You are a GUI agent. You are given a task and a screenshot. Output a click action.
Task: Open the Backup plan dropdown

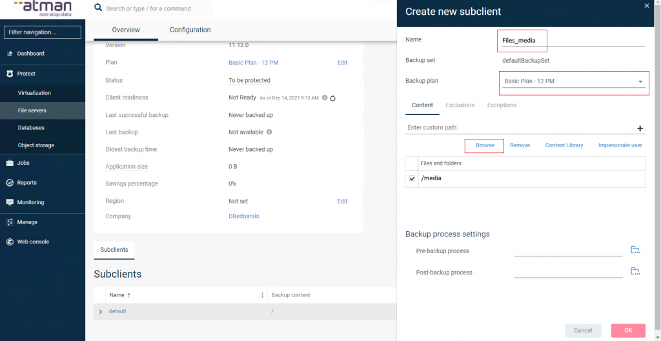click(x=640, y=81)
